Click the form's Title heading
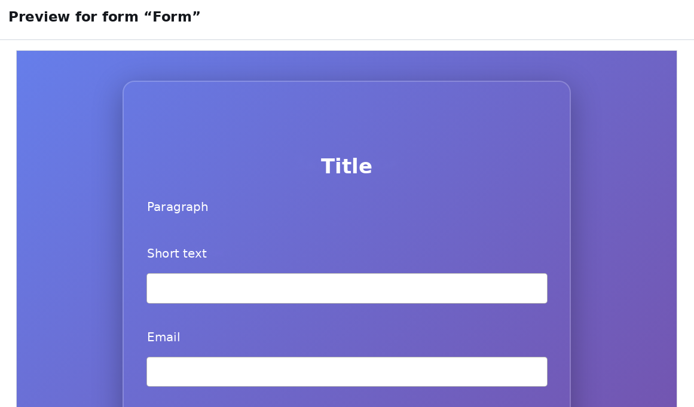694x407 pixels. tap(347, 166)
